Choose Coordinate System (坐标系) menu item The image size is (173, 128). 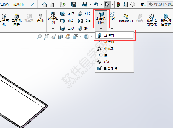coord(114,49)
